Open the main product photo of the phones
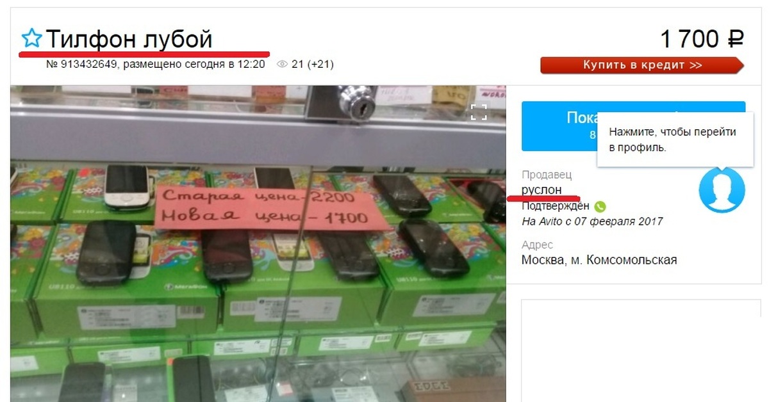Image resolution: width=769 pixels, height=402 pixels. [x=258, y=243]
